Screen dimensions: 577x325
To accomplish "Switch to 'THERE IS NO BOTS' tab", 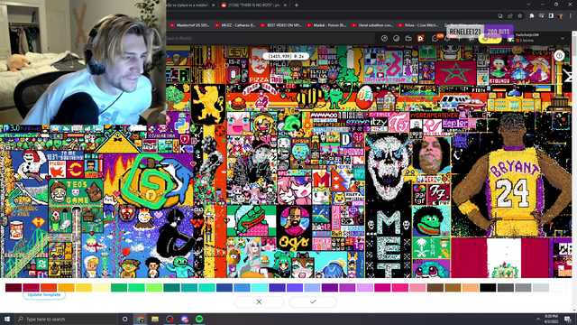I will coord(254,5).
